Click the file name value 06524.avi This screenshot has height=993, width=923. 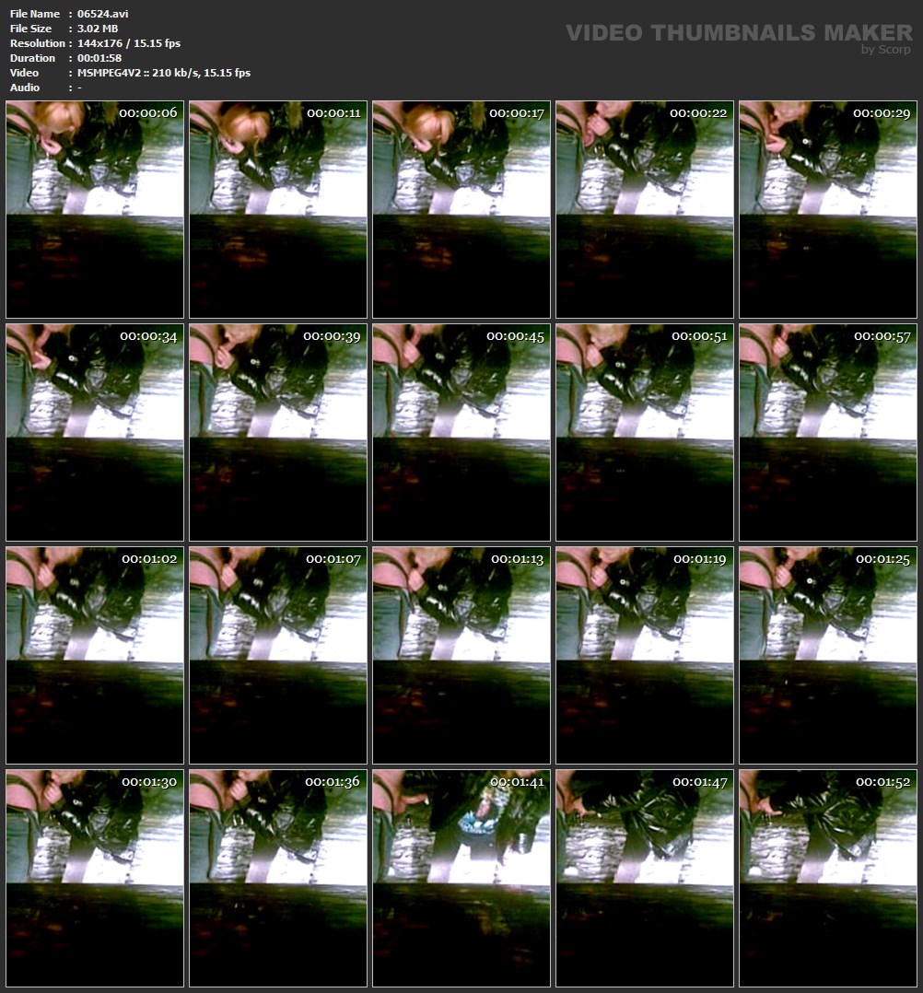[x=102, y=13]
